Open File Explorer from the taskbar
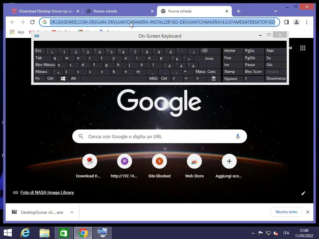This screenshot has width=319, height=239. click(44, 233)
